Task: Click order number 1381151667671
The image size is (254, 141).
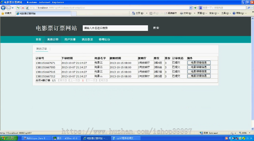Action: coord(45,63)
